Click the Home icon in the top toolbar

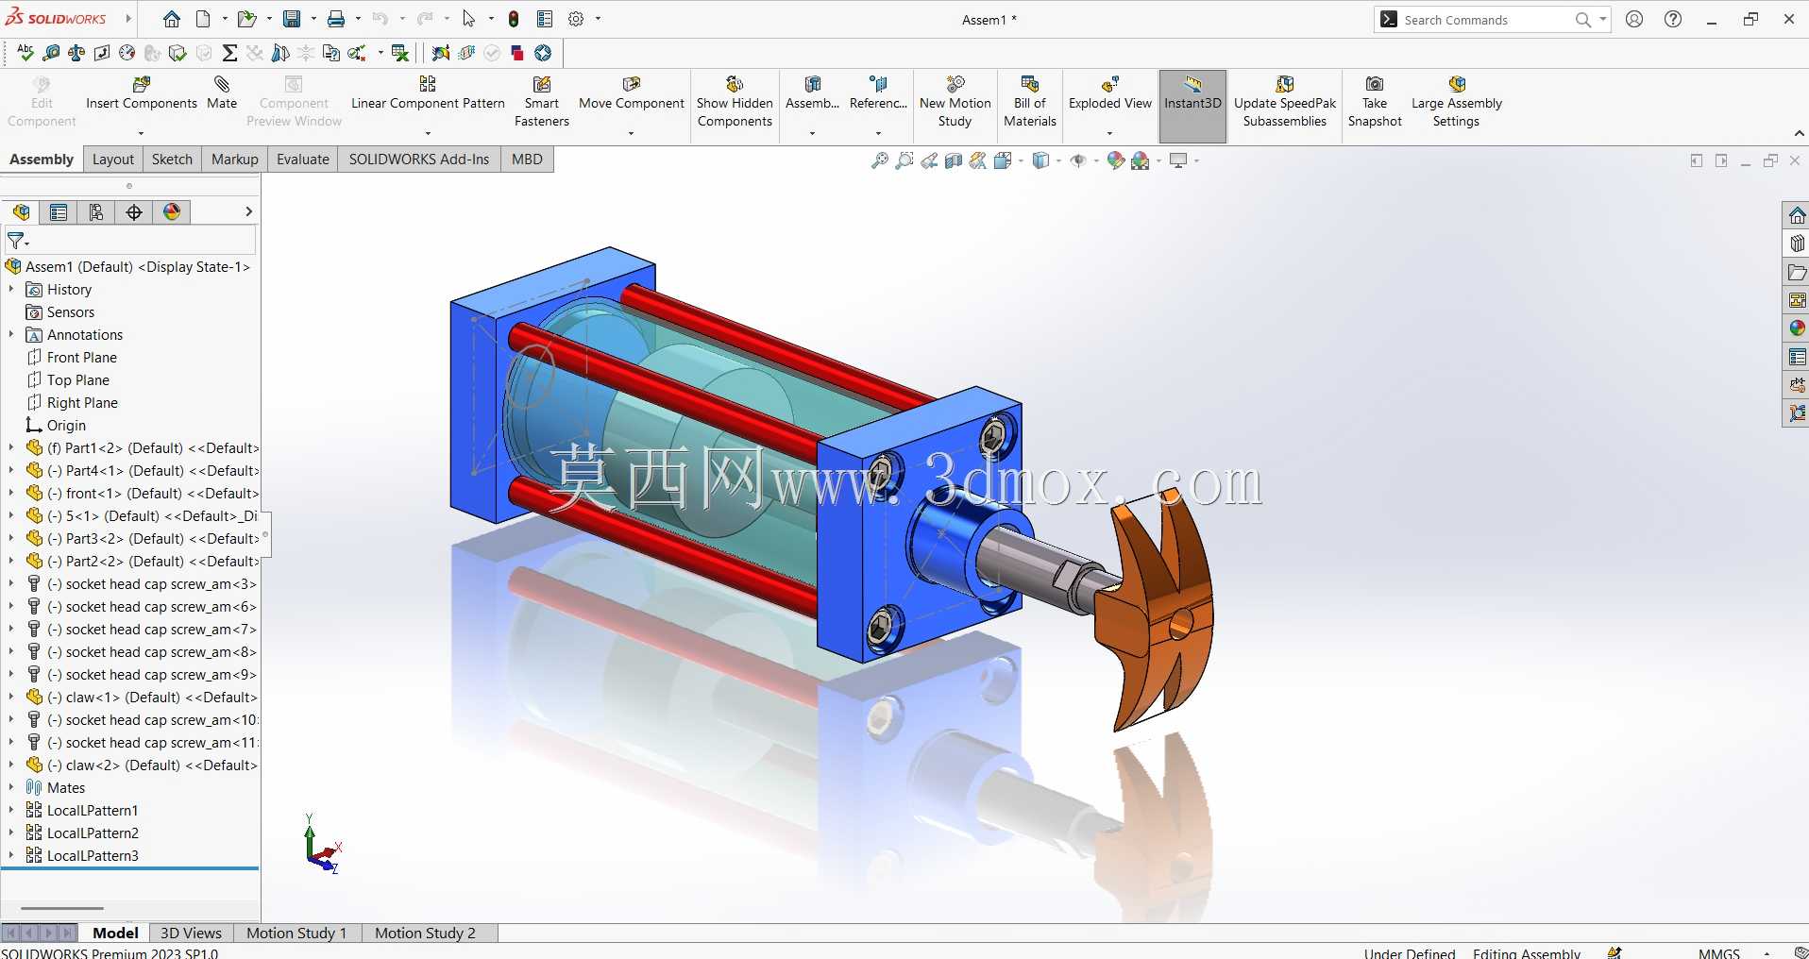point(172,19)
